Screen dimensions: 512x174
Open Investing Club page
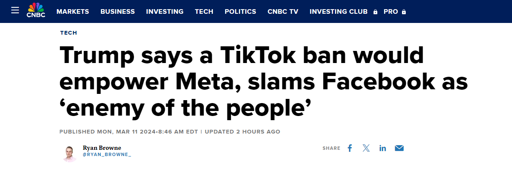338,12
